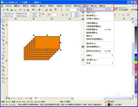Viewport: 138px width, 107px height.
Task: Choose 运行脚本 menu entry
Action: pyautogui.click(x=97, y=60)
